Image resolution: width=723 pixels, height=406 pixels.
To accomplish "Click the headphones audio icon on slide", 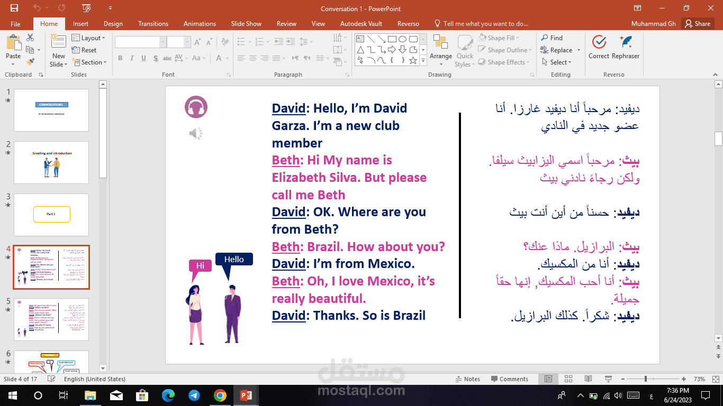I will point(196,107).
